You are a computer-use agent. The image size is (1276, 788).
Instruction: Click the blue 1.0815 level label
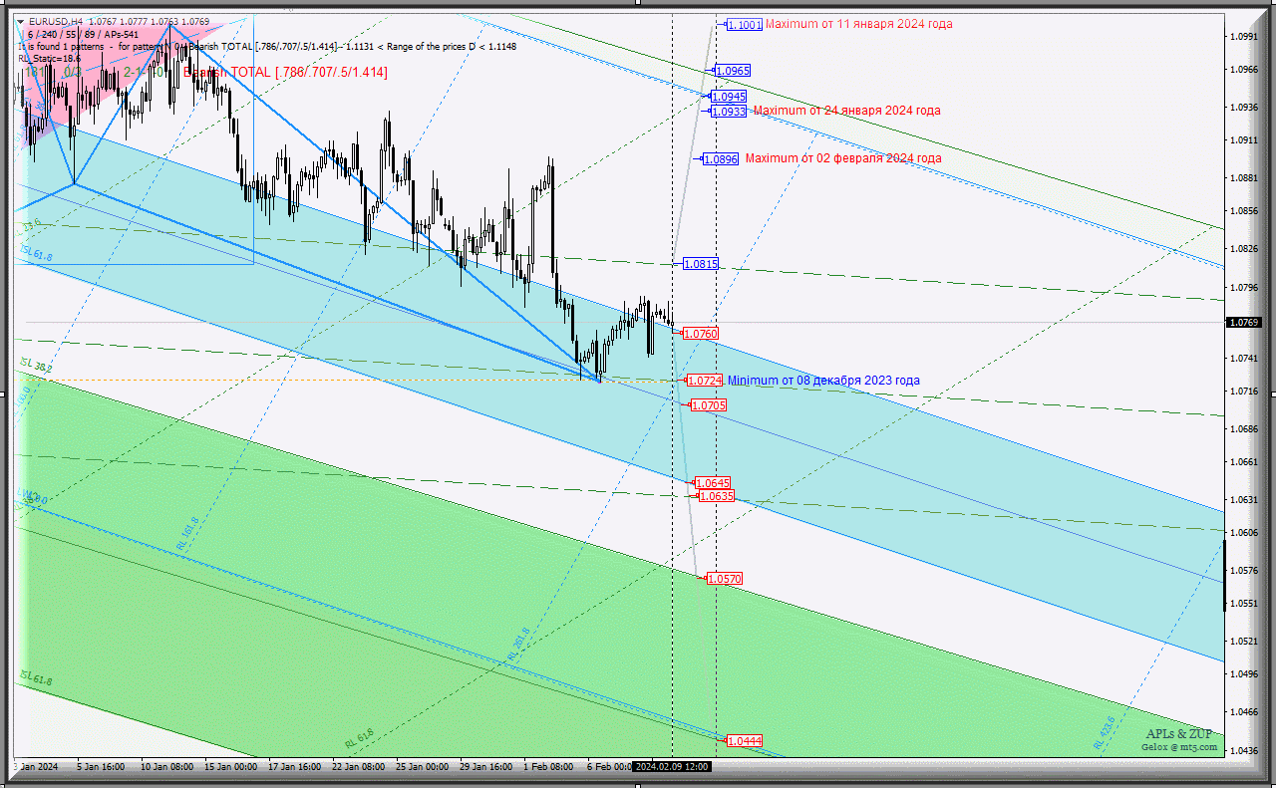pyautogui.click(x=700, y=265)
